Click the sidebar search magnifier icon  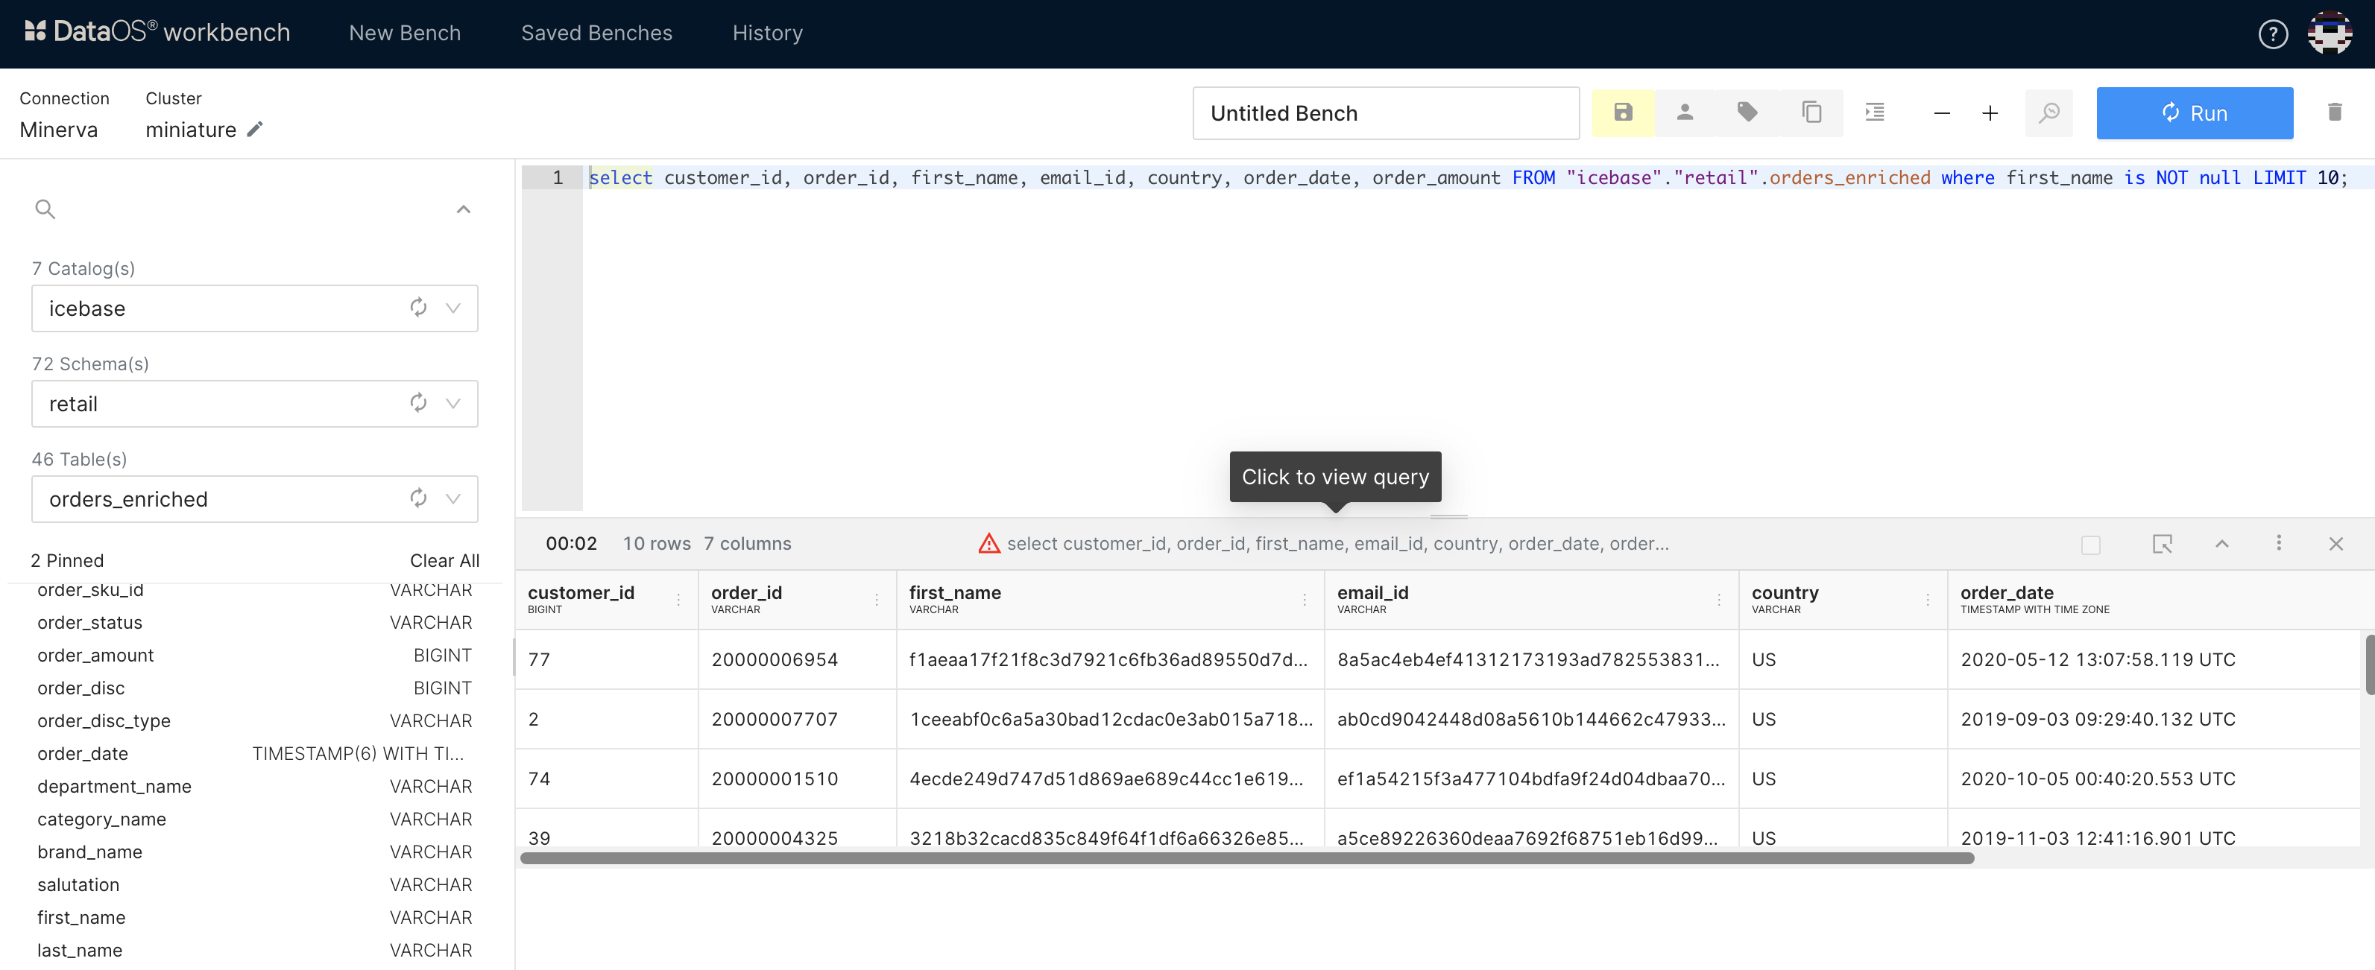(44, 209)
